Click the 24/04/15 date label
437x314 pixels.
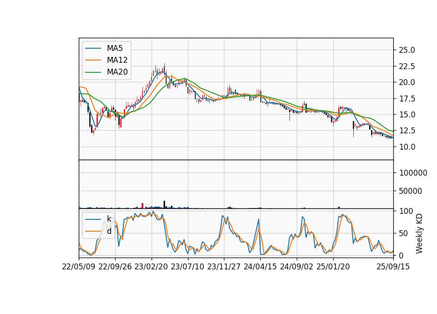click(260, 267)
